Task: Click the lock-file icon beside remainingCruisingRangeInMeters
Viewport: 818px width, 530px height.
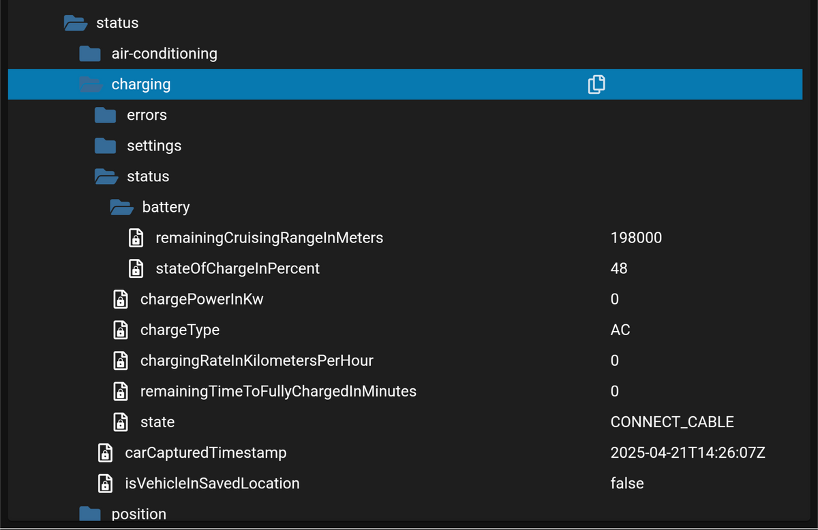Action: click(x=136, y=238)
